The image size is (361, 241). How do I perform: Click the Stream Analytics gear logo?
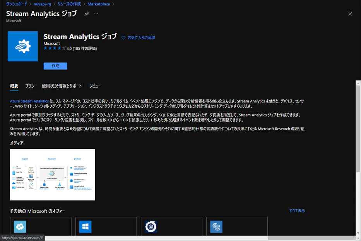(22, 46)
